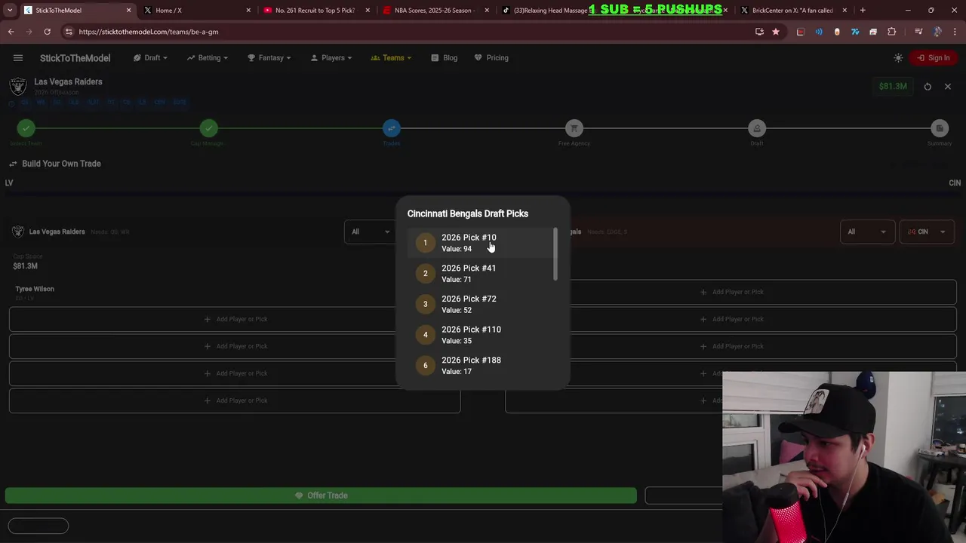Open a new browser tab
The height and width of the screenshot is (543, 966).
tap(863, 11)
